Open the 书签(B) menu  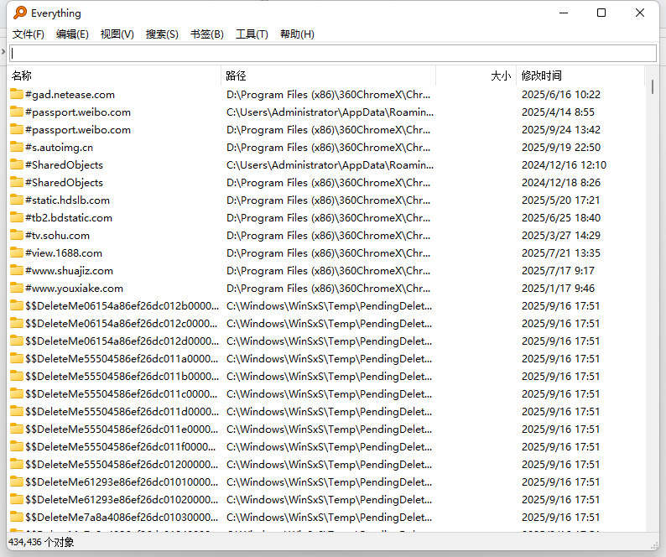click(x=207, y=34)
